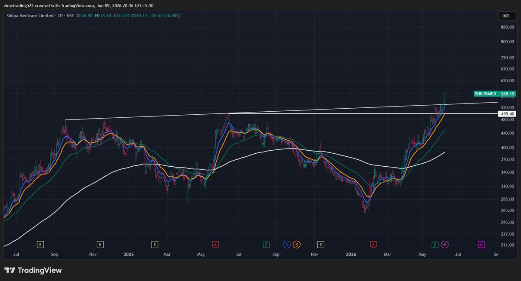
Task: Click the 440.00 price scale label
Action: point(507,133)
